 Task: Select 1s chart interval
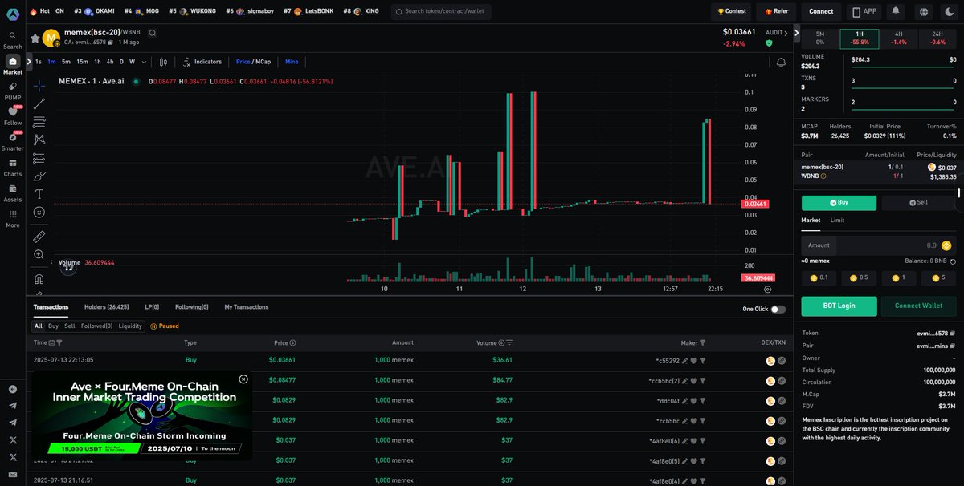tap(38, 62)
